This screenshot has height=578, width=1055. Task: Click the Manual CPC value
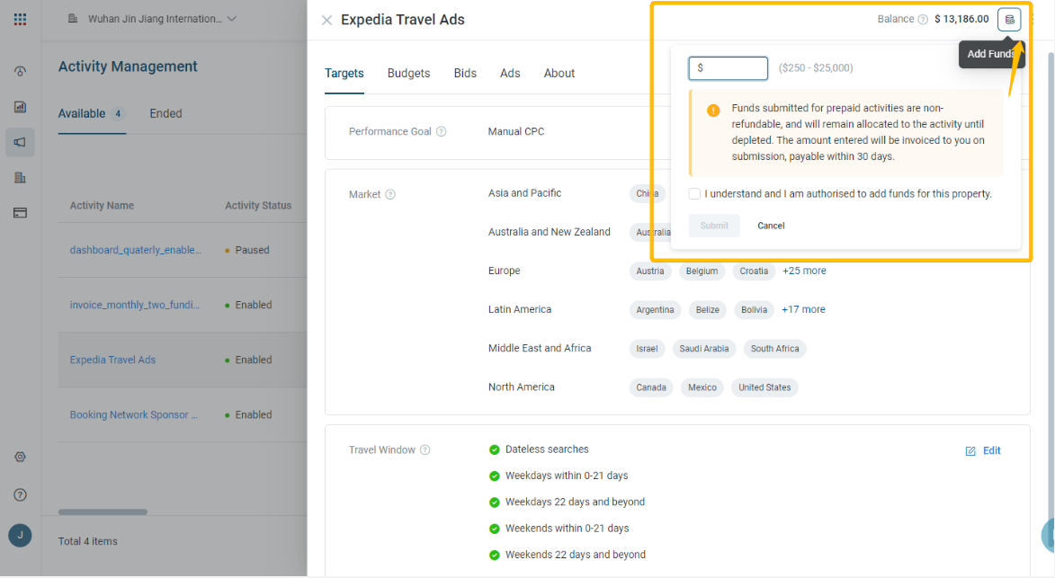point(516,132)
